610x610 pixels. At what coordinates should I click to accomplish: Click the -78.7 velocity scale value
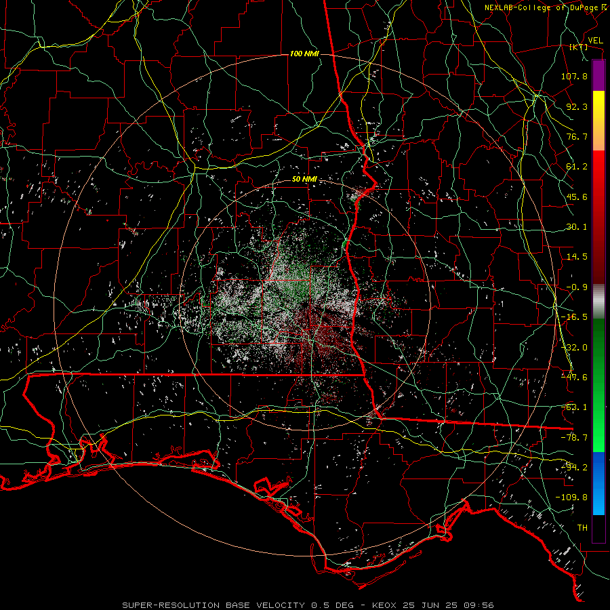click(x=574, y=438)
